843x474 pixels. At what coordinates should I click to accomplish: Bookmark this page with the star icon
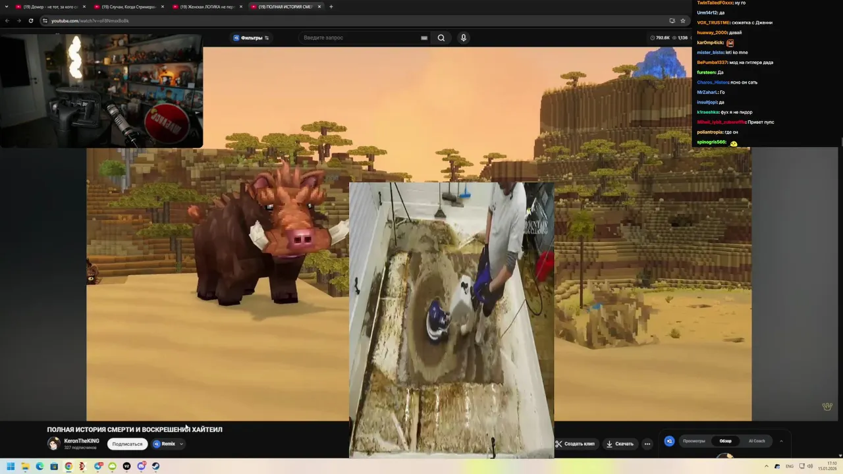pos(682,20)
